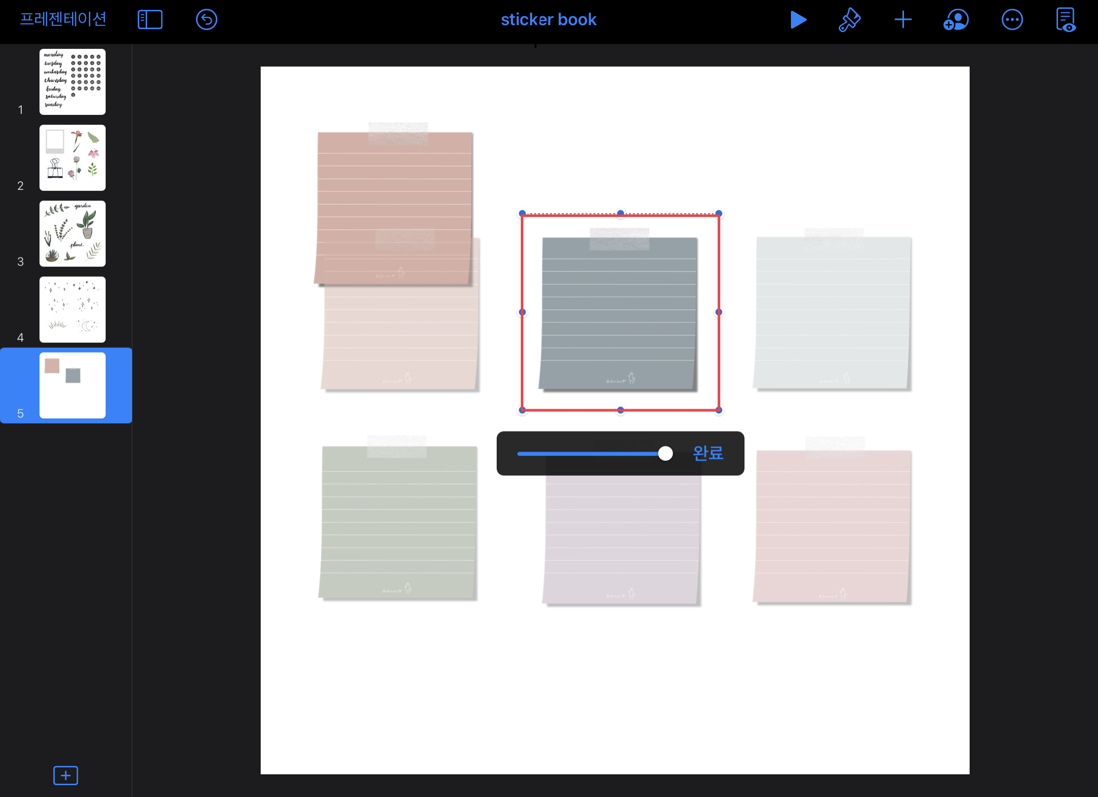Select slide 5 sticky notes thumbnail

73,386
